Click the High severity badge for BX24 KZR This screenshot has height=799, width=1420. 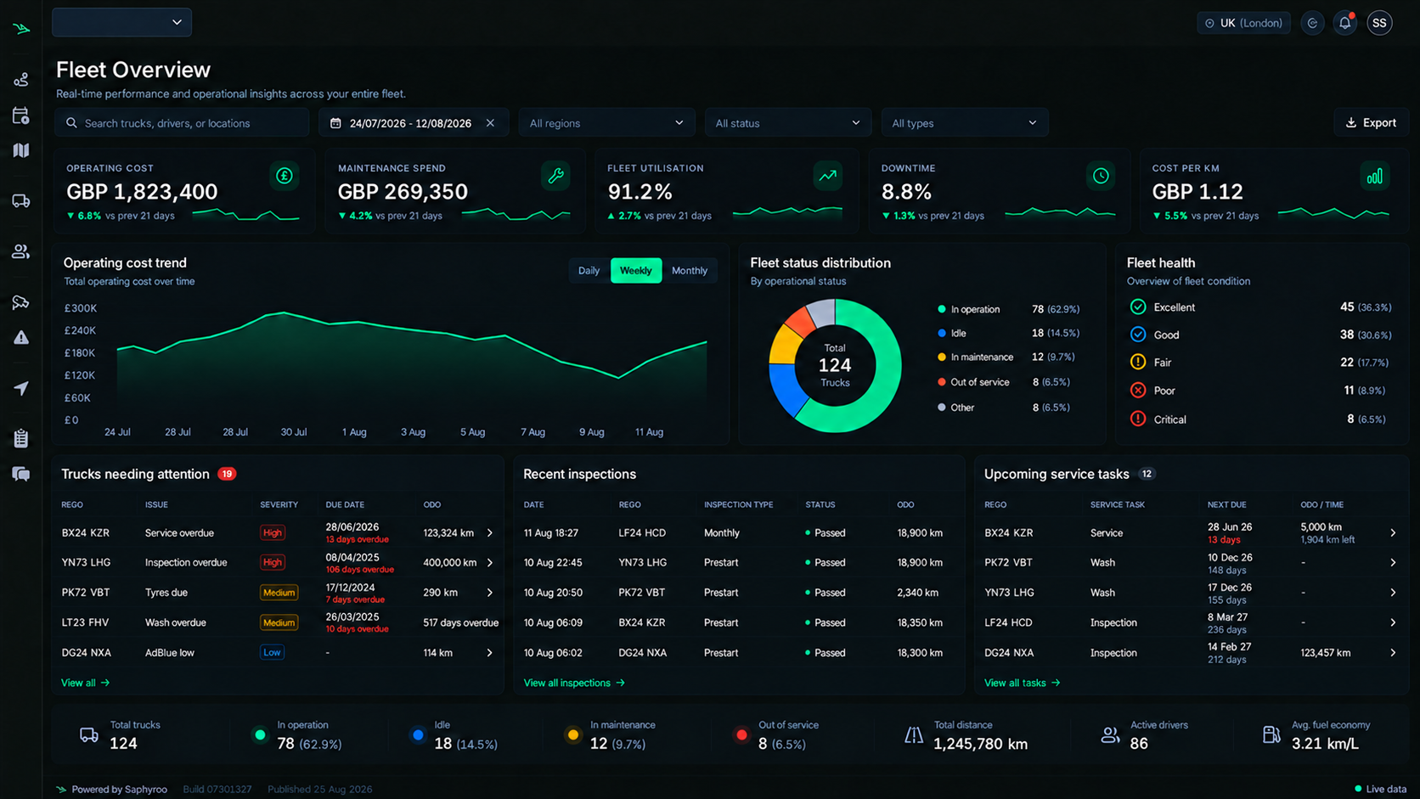273,533
